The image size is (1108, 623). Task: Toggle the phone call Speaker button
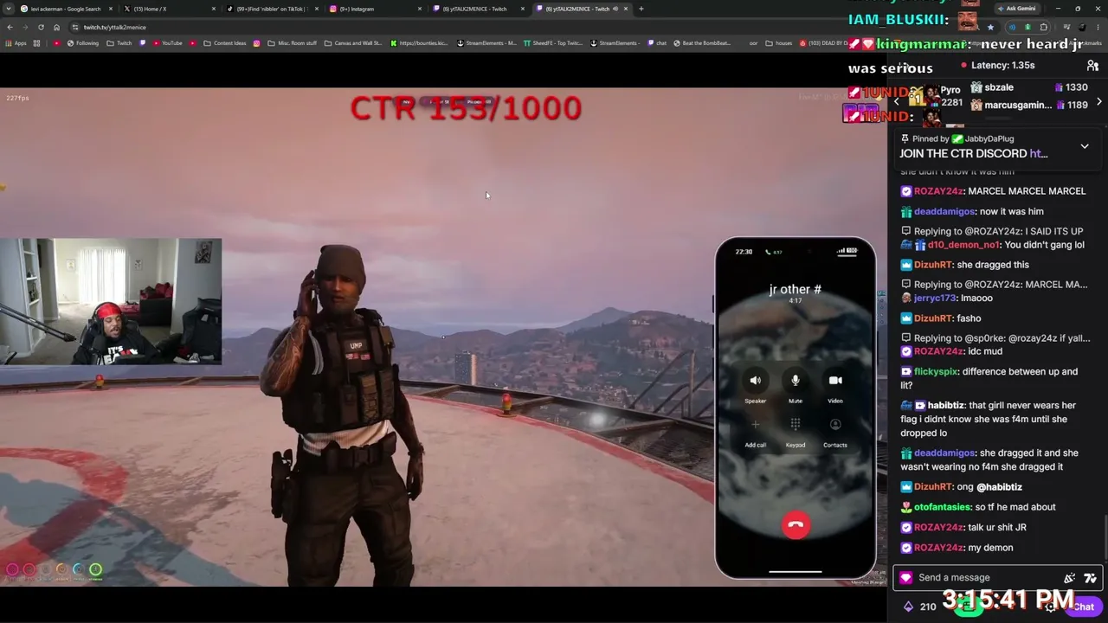click(756, 381)
